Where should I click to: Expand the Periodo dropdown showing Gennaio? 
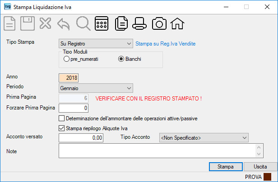pyautogui.click(x=96, y=88)
